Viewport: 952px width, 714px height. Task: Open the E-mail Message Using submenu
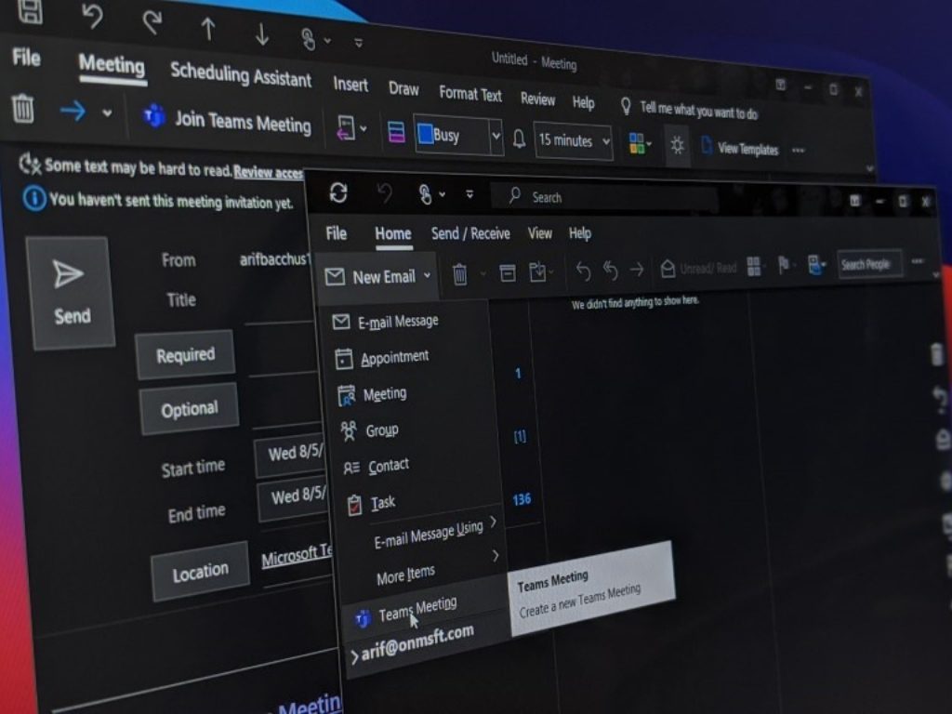point(430,534)
